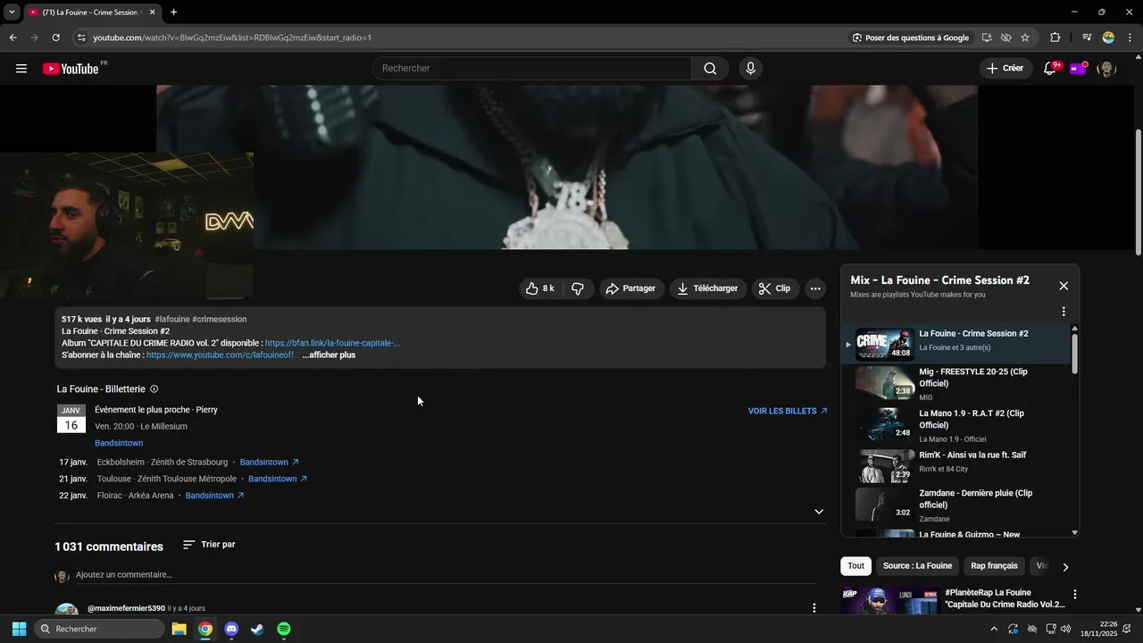
Task: Open Bandsintown link for Floirac date
Action: coord(214,496)
